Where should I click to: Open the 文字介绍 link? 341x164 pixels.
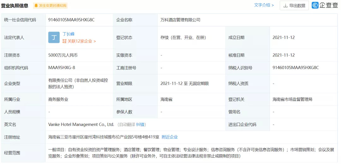(x=264, y=5)
